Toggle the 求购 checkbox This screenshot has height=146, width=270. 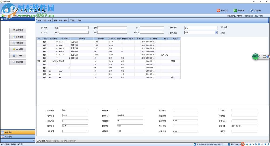coord(42,28)
